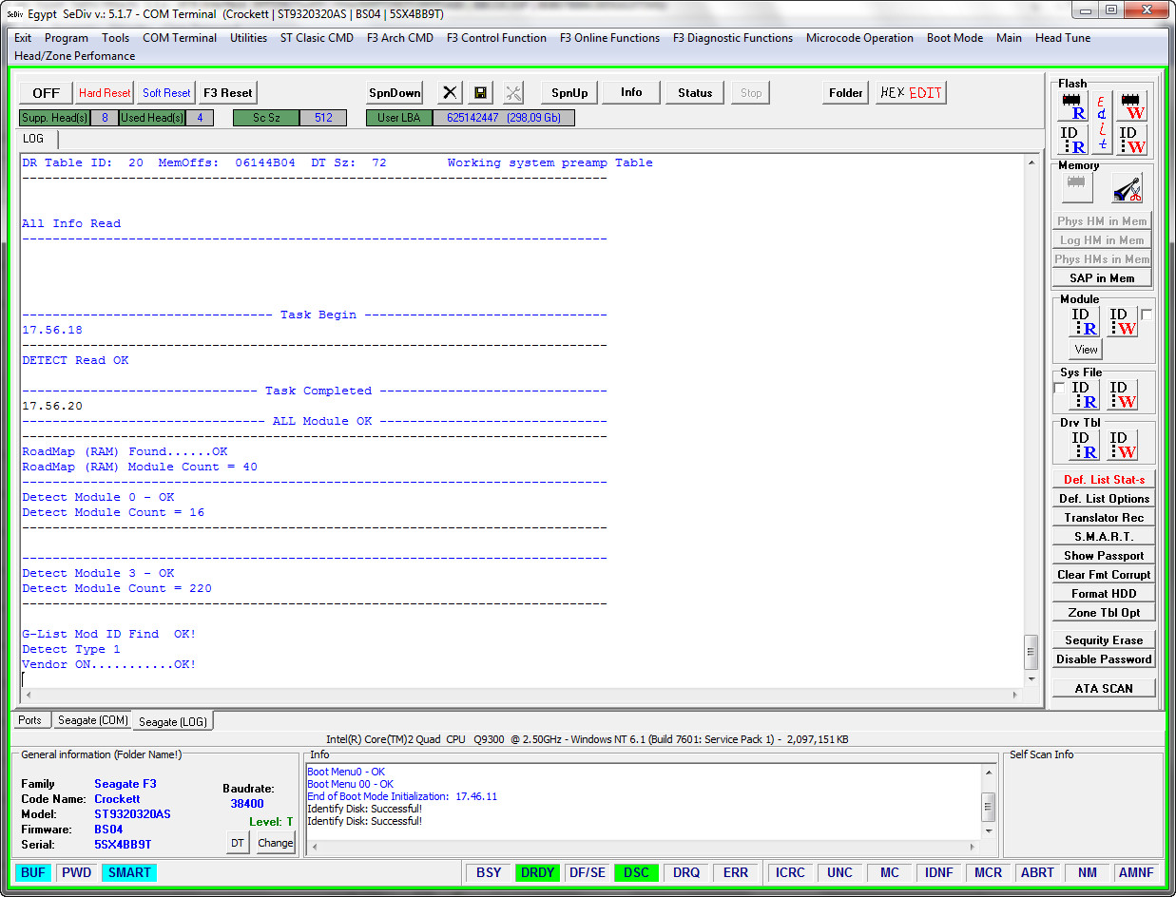Switch to the Seagate (COM) tab
This screenshot has height=897, width=1176.
click(x=92, y=720)
